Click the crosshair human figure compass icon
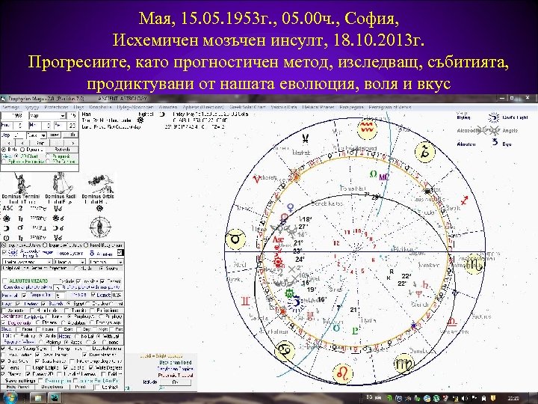Screen dimensions: 538x404 [x=100, y=227]
